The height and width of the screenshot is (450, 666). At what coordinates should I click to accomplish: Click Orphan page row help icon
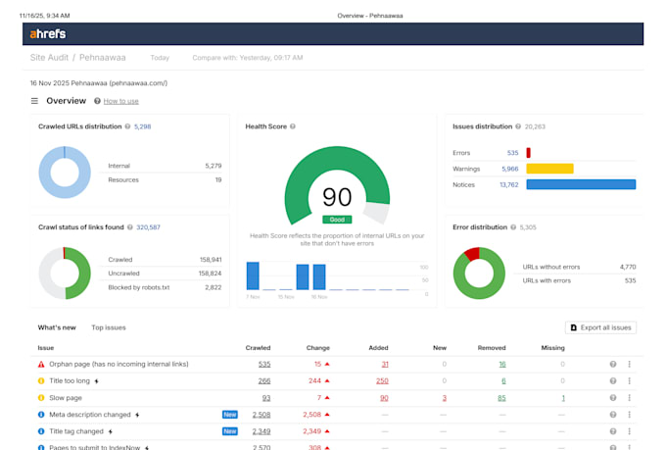click(613, 364)
